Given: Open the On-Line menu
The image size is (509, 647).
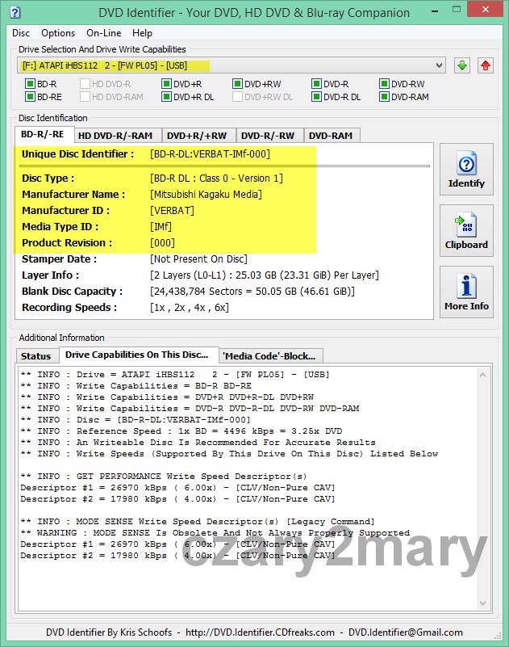Looking at the screenshot, I should pyautogui.click(x=103, y=33).
